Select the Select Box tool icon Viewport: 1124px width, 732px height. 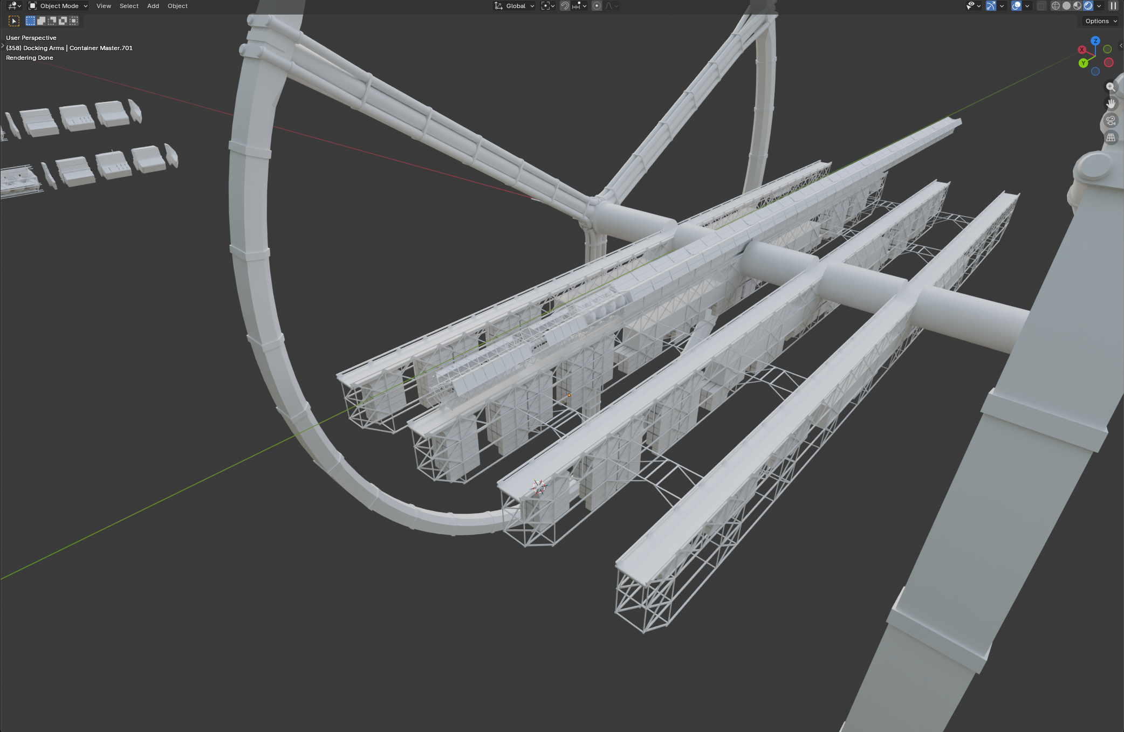[x=14, y=21]
